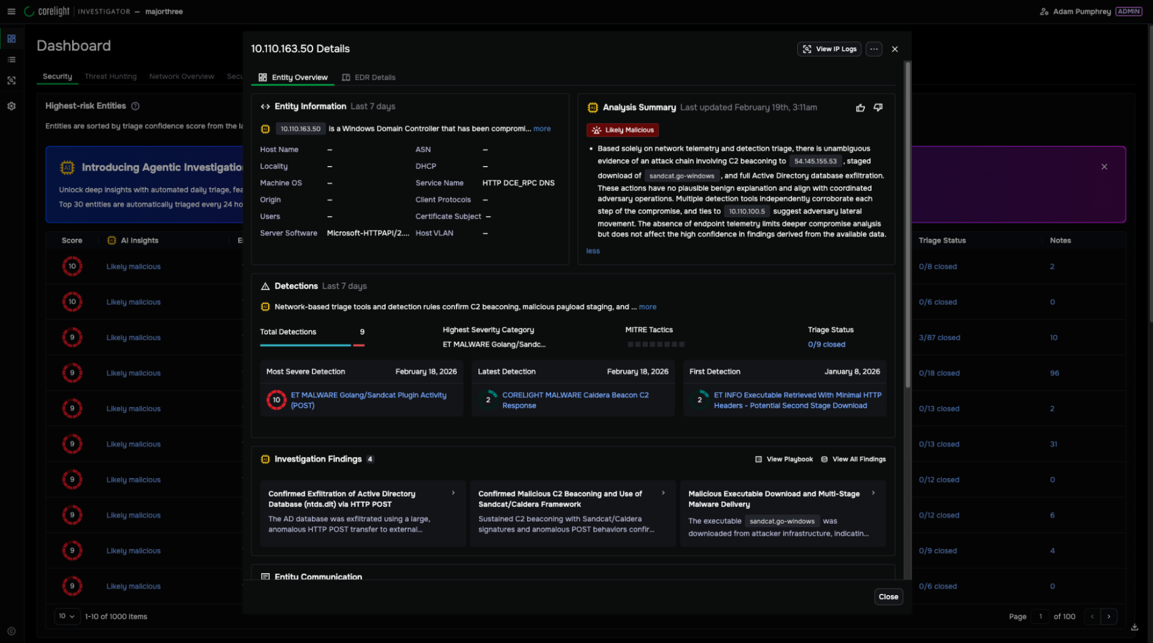Collapse analysis summary with less link
Image resolution: width=1153 pixels, height=643 pixels.
[593, 251]
